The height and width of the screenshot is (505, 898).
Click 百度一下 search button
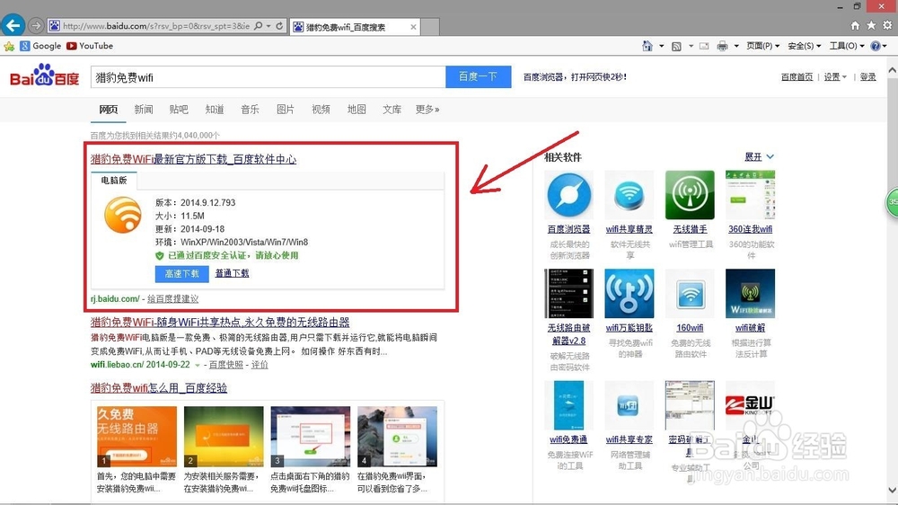[x=479, y=76]
